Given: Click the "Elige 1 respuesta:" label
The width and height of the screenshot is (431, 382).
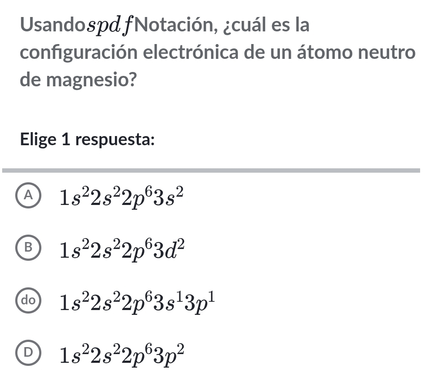Looking at the screenshot, I should tap(88, 140).
